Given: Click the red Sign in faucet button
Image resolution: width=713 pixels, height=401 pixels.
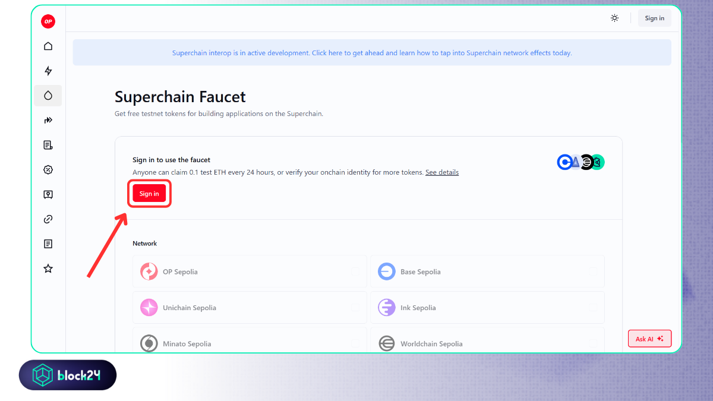Looking at the screenshot, I should pyautogui.click(x=149, y=194).
